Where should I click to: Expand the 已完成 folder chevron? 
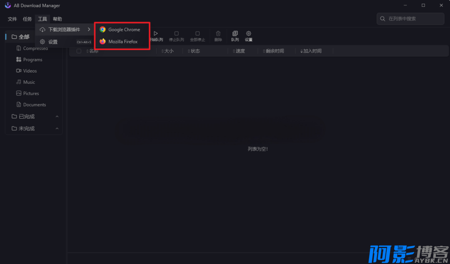(x=57, y=117)
